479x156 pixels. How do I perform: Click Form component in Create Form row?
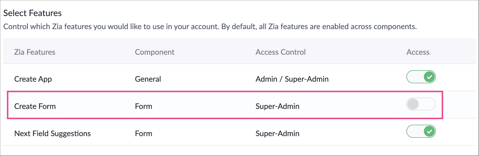pos(144,106)
